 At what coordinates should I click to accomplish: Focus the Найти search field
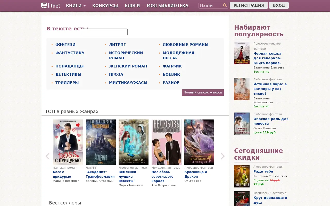point(211,5)
